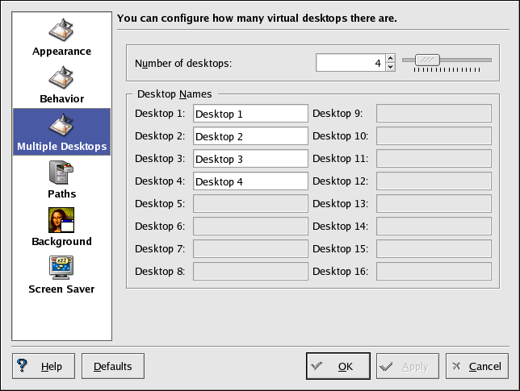Click the Apply button

(408, 366)
